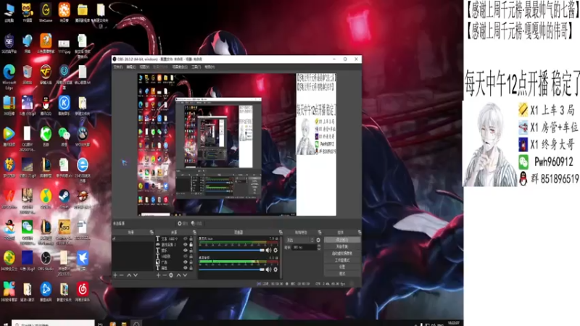Pop out the Audio Mixer dock icon
Image resolution: width=580 pixels, height=326 pixels.
pyautogui.click(x=281, y=233)
